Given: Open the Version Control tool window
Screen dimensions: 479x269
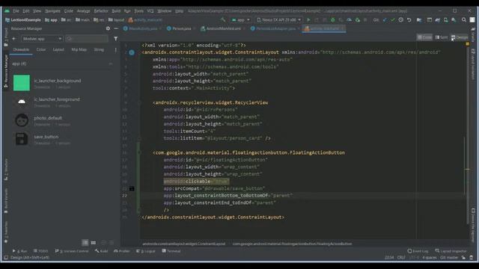Looking at the screenshot, I should pyautogui.click(x=72, y=251).
